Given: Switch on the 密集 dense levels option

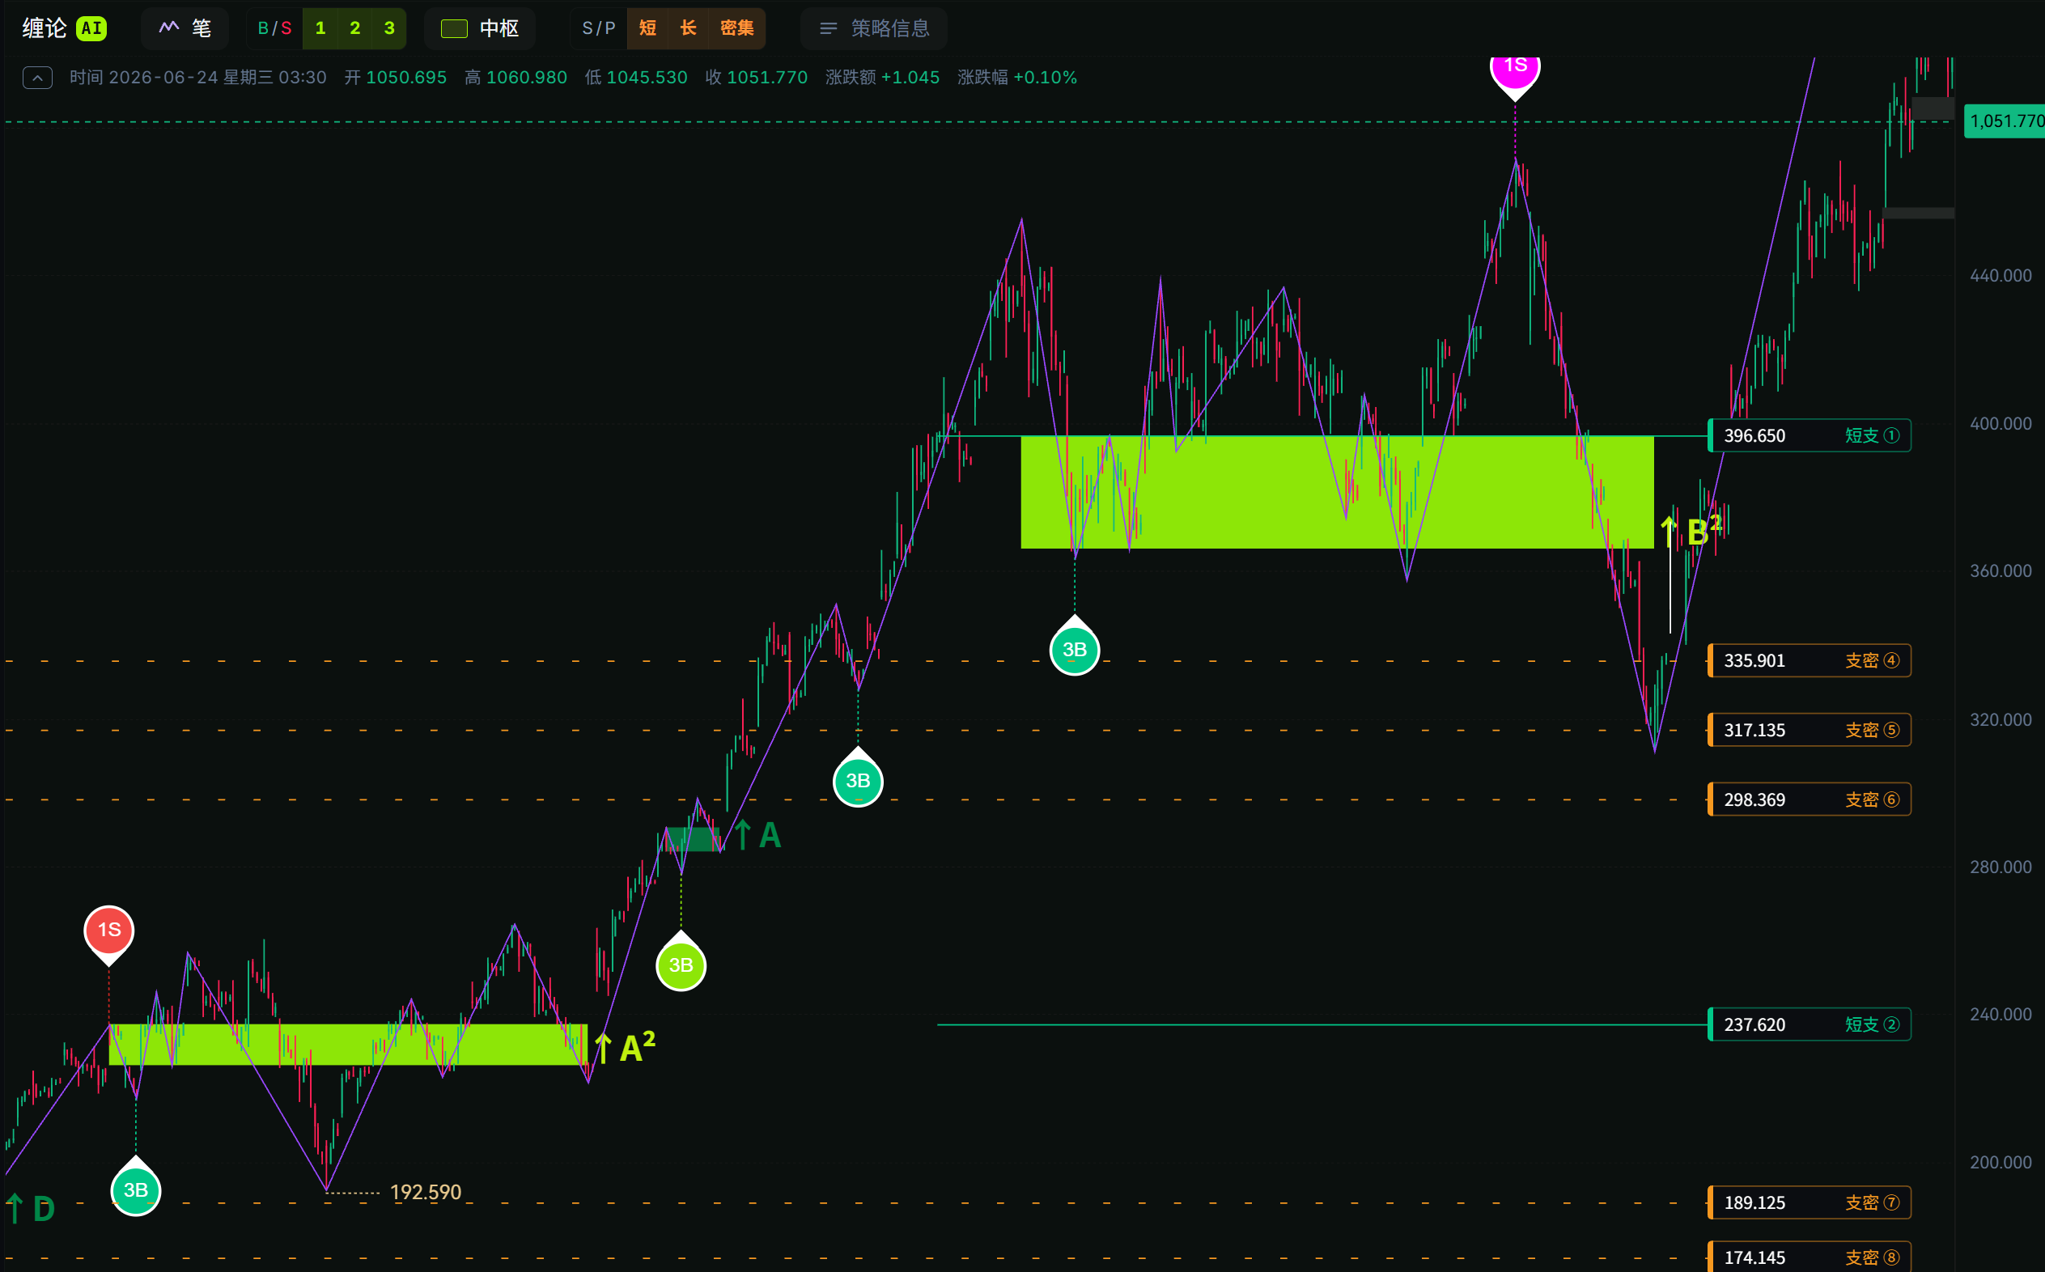Looking at the screenshot, I should [737, 28].
